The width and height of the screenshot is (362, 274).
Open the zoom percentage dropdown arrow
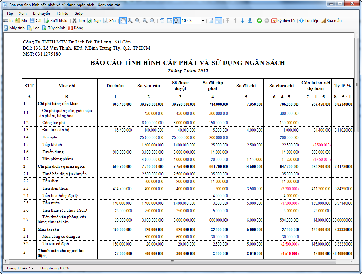203,21
